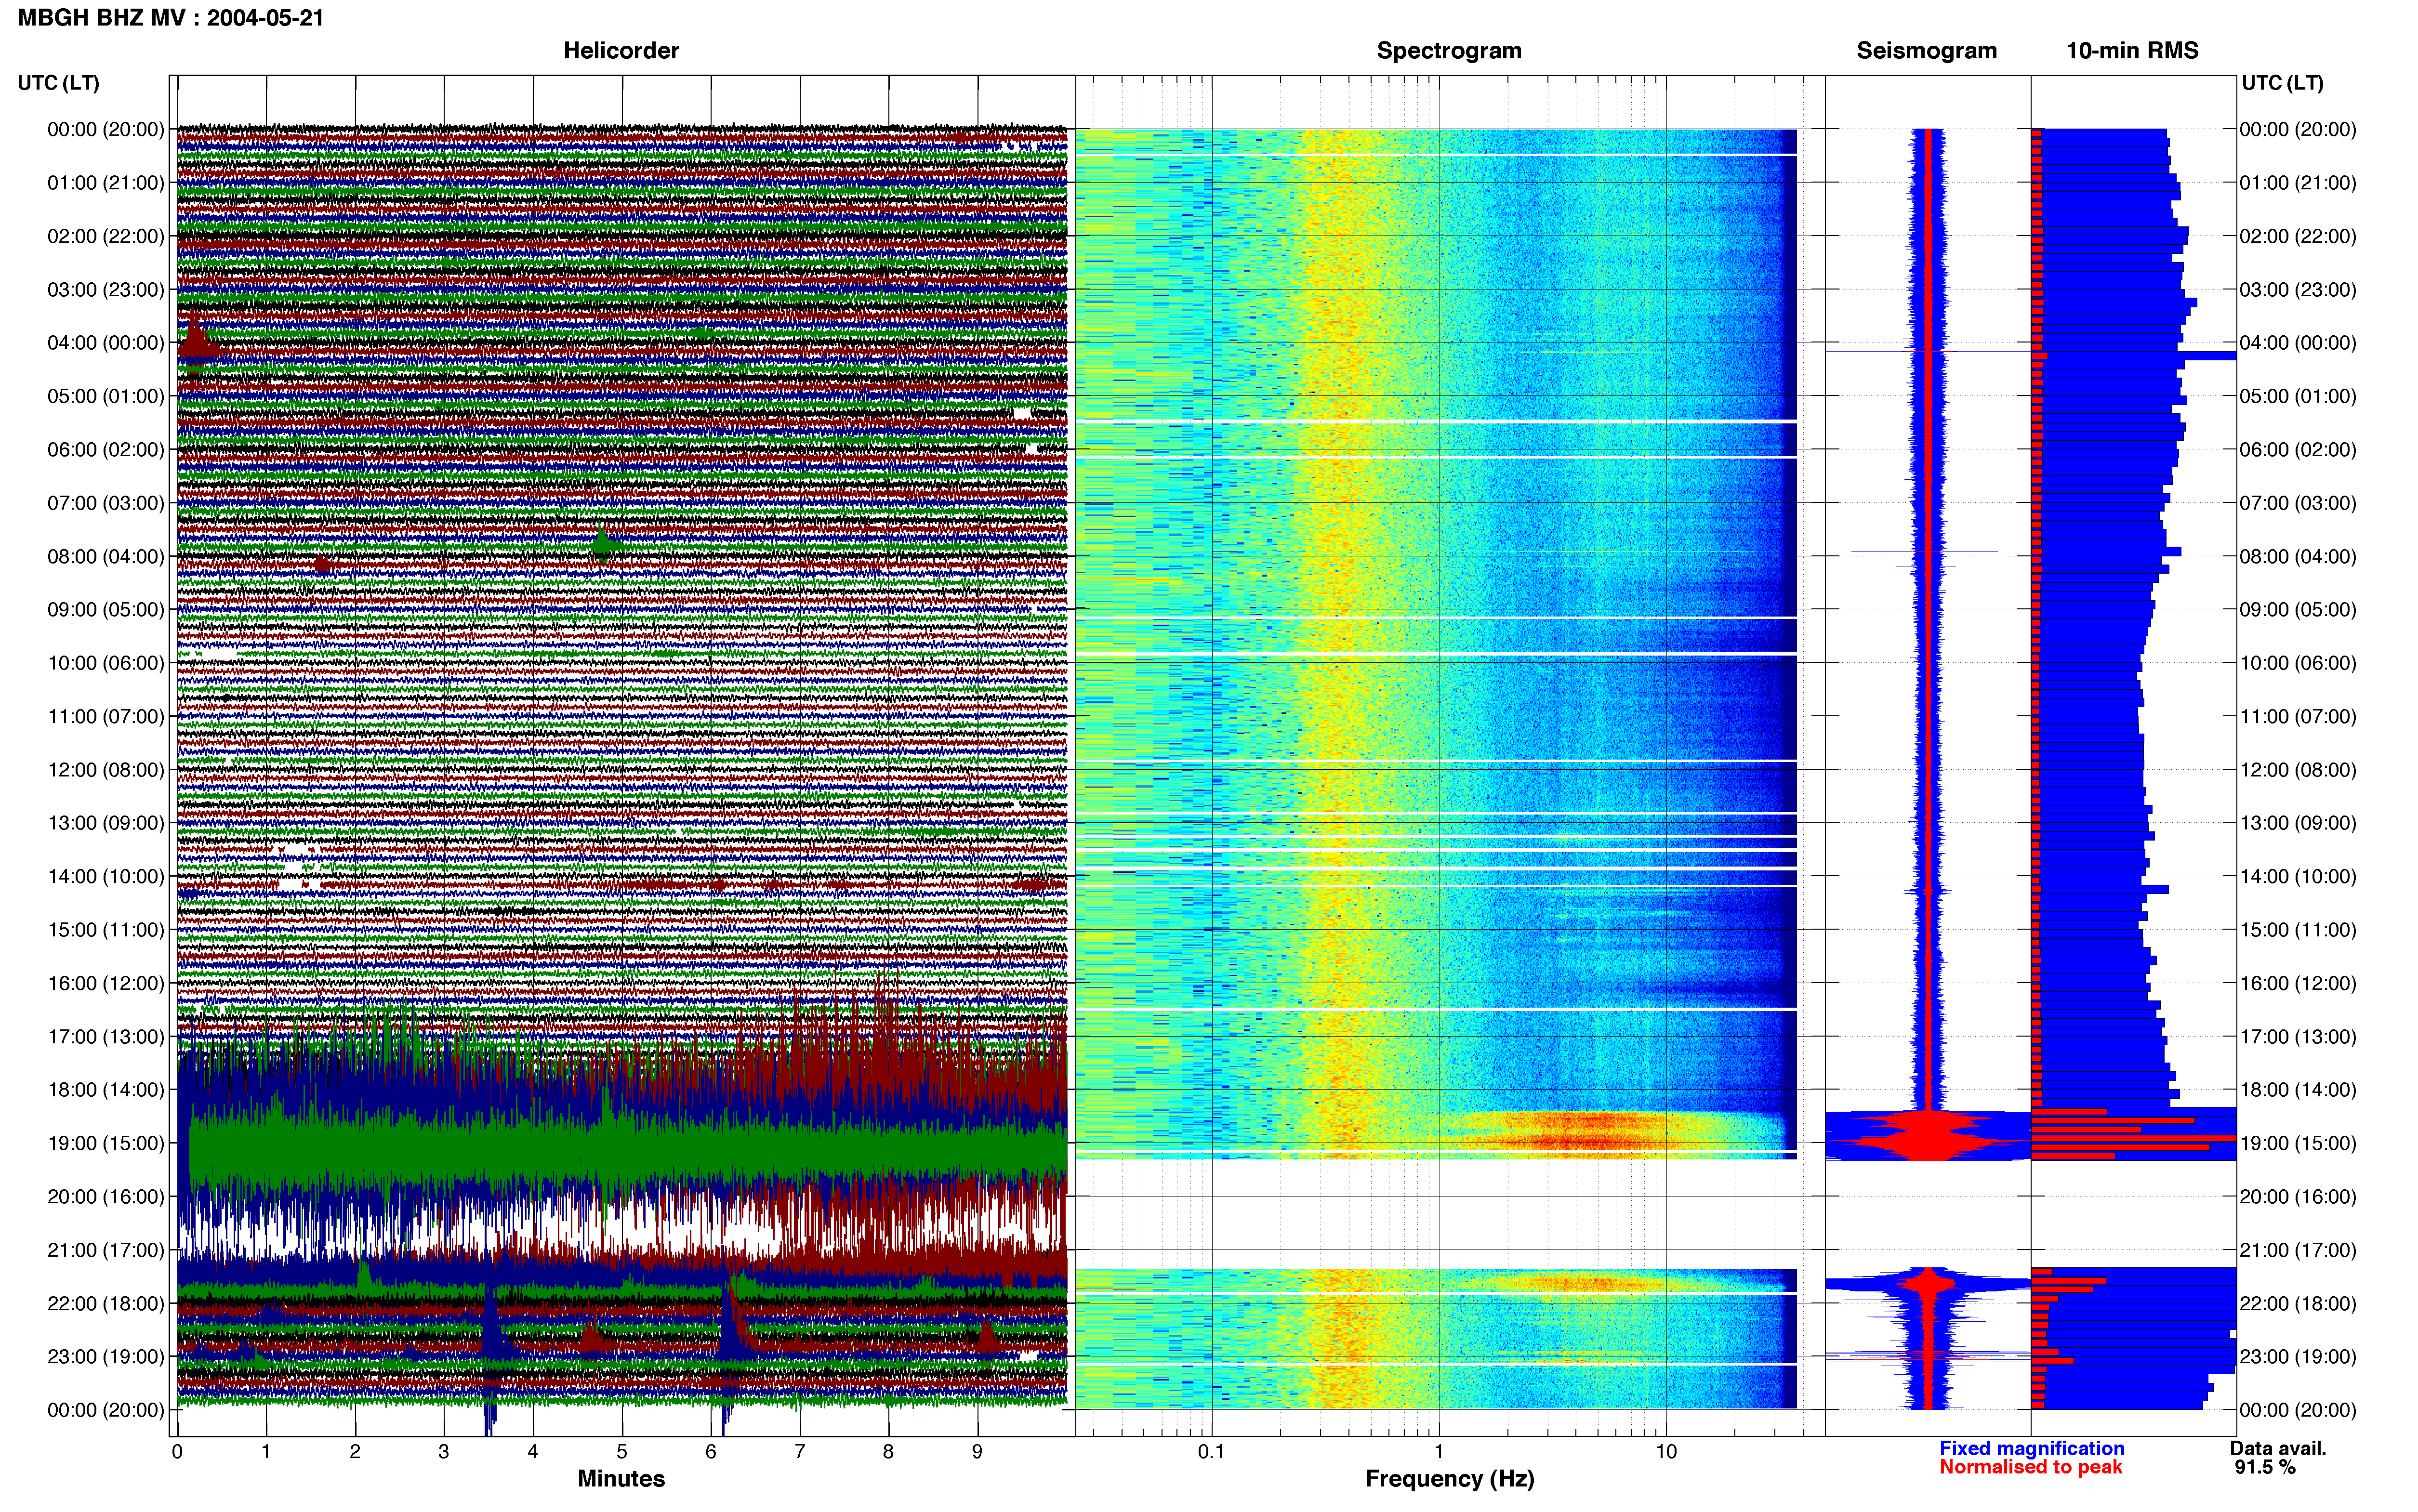
Task: Click the right 'UTC (LT)' axis label
Action: [2283, 83]
